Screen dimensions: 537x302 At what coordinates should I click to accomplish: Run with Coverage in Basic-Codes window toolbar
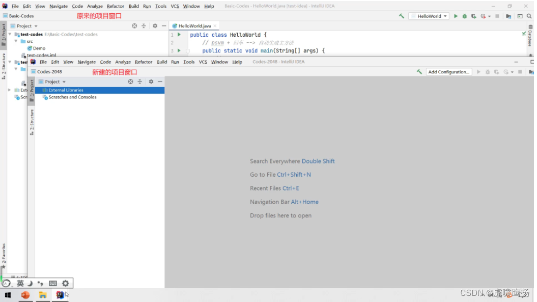pyautogui.click(x=473, y=16)
